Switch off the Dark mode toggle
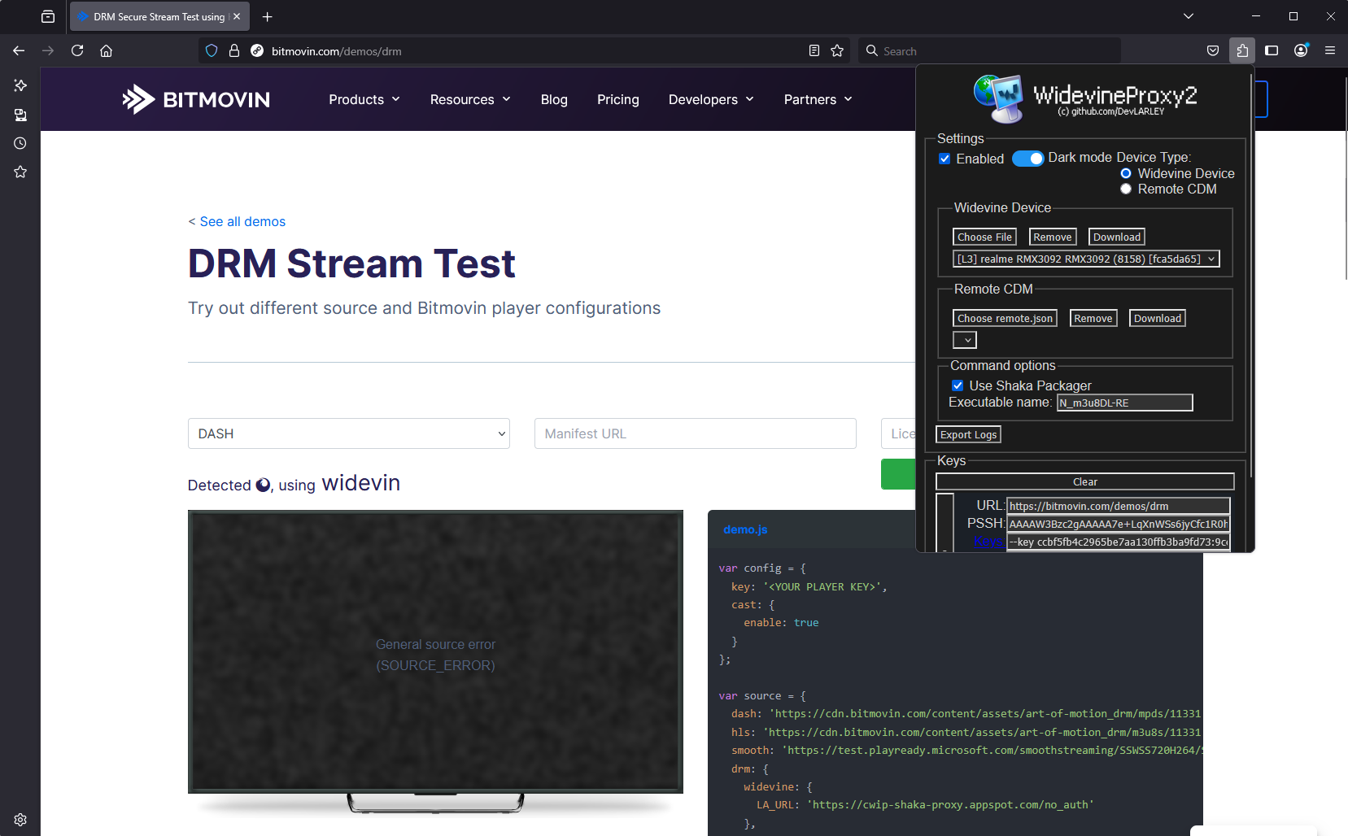 click(1028, 159)
